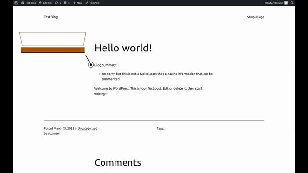Open the New content menu
This screenshot has height=173, width=308.
[77, 3]
